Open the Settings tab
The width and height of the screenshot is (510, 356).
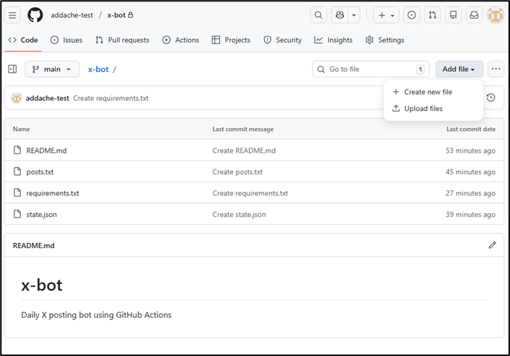(384, 40)
